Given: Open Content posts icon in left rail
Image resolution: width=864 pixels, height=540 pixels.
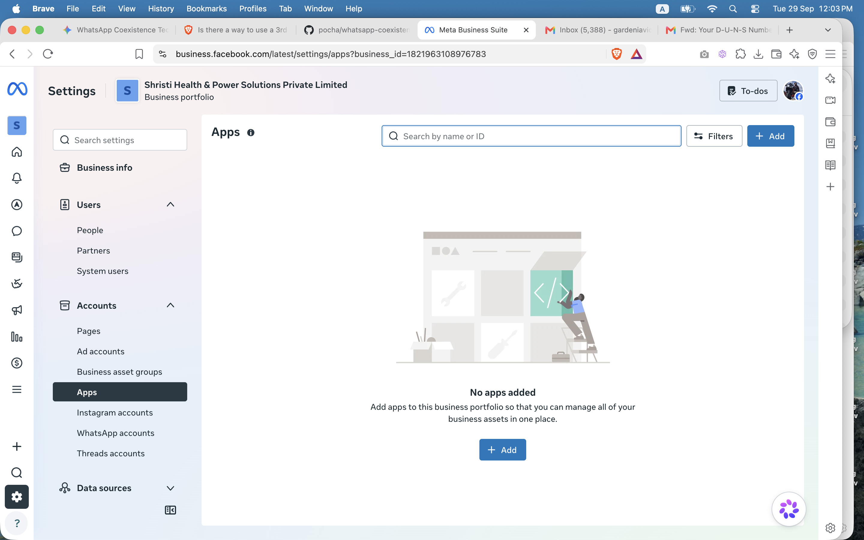Looking at the screenshot, I should point(17,257).
